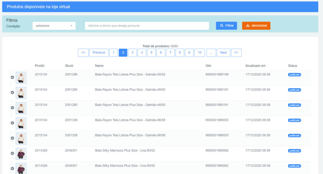Image resolution: width=323 pixels, height=174 pixels.
Task: Click the SkuId column header
Action: (x=69, y=66)
